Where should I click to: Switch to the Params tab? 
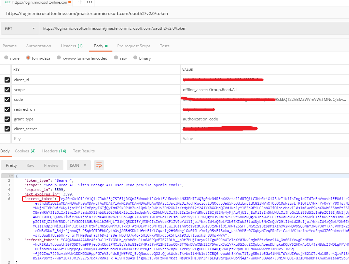click(x=9, y=46)
